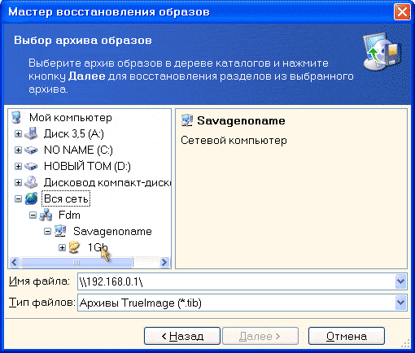This screenshot has width=415, height=353.
Task: Expand the НОВЫЙ ТОМ (D:) node
Action: [x=18, y=166]
